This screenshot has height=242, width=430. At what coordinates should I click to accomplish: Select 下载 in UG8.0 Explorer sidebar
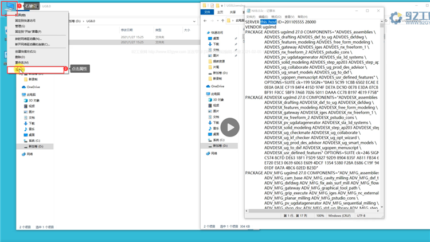point(29,123)
